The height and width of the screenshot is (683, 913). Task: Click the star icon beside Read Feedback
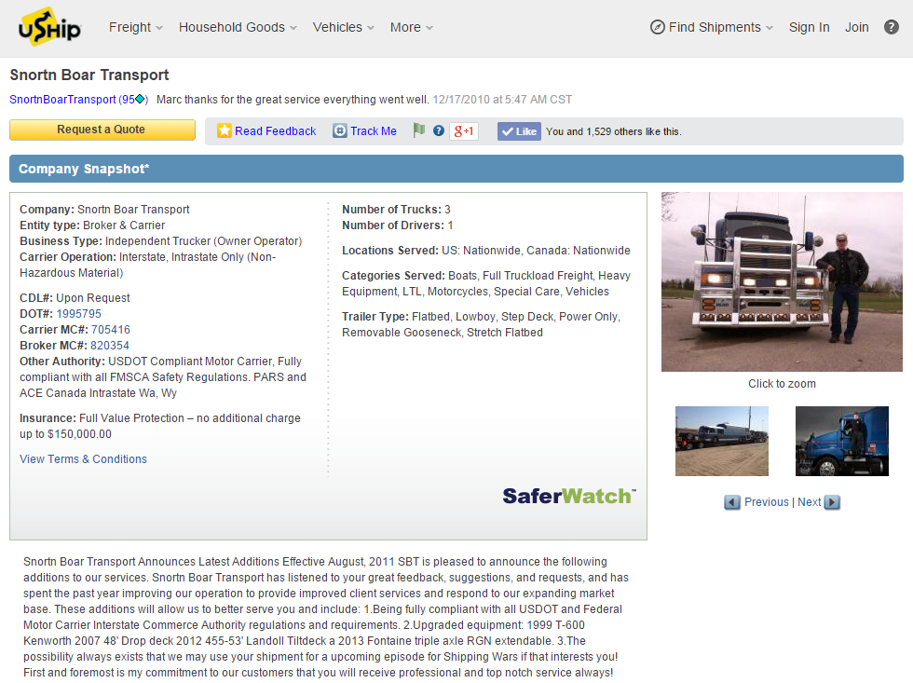pyautogui.click(x=225, y=130)
